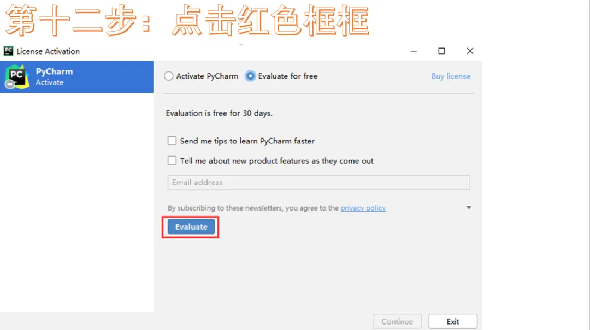Focus the Email address field
The image size is (590, 330).
click(318, 183)
